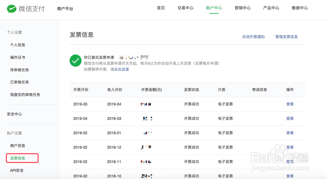Viewport: 327px width, 179px height.
Task: Click the 点击这里 link to pause invoicing
Action: click(x=121, y=69)
